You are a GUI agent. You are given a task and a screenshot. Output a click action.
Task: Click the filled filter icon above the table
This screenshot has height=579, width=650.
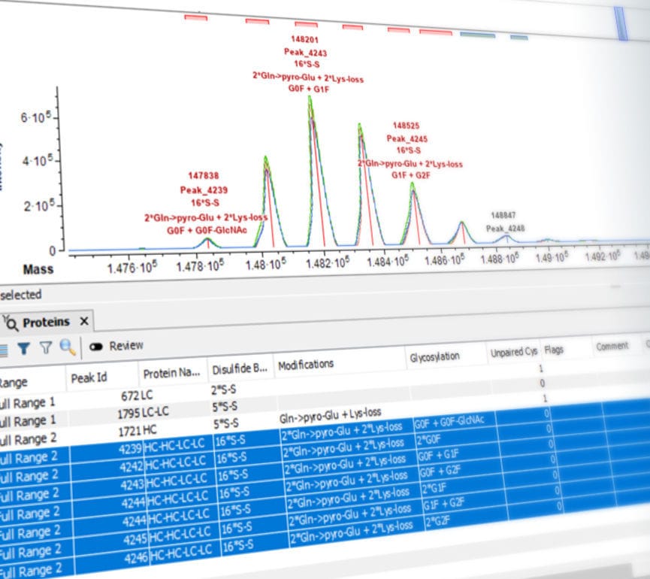tap(24, 347)
